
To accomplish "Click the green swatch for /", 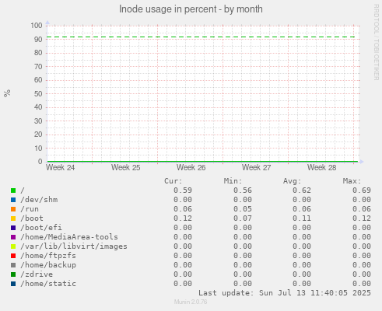I will [13, 190].
